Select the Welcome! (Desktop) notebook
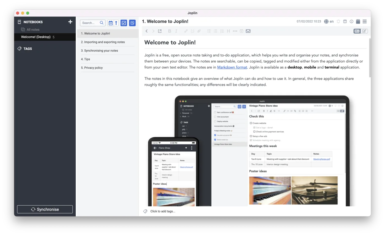 [36, 37]
